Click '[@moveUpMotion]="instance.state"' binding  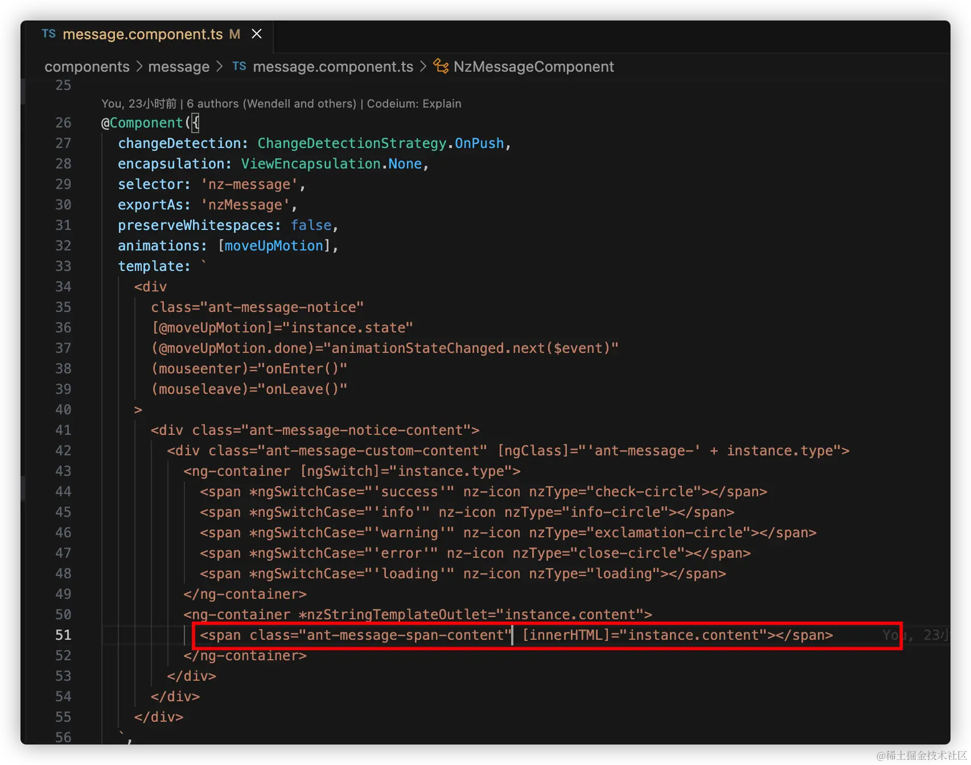point(282,328)
